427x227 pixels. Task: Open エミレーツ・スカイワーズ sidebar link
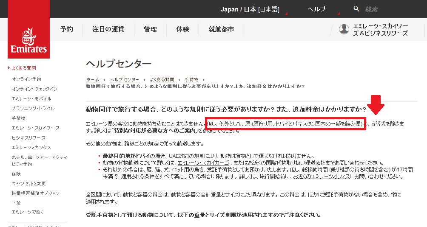click(36, 128)
